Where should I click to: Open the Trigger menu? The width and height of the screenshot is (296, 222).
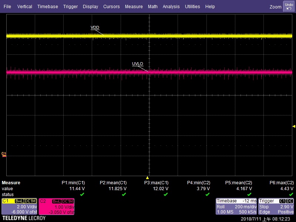click(x=70, y=6)
